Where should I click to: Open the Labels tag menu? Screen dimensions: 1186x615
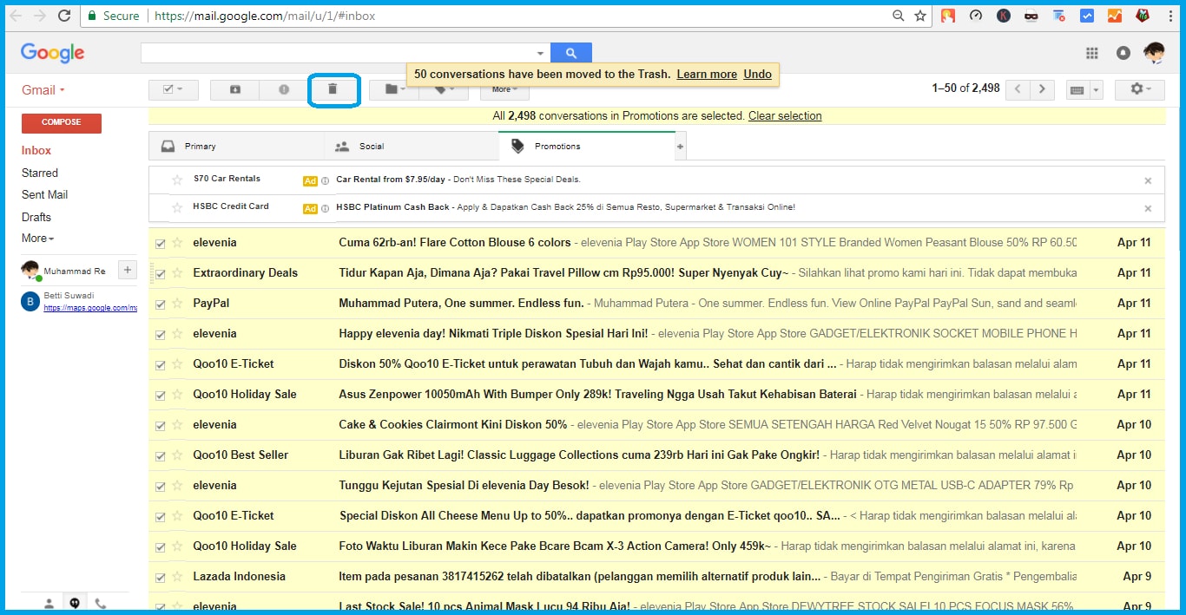click(444, 89)
